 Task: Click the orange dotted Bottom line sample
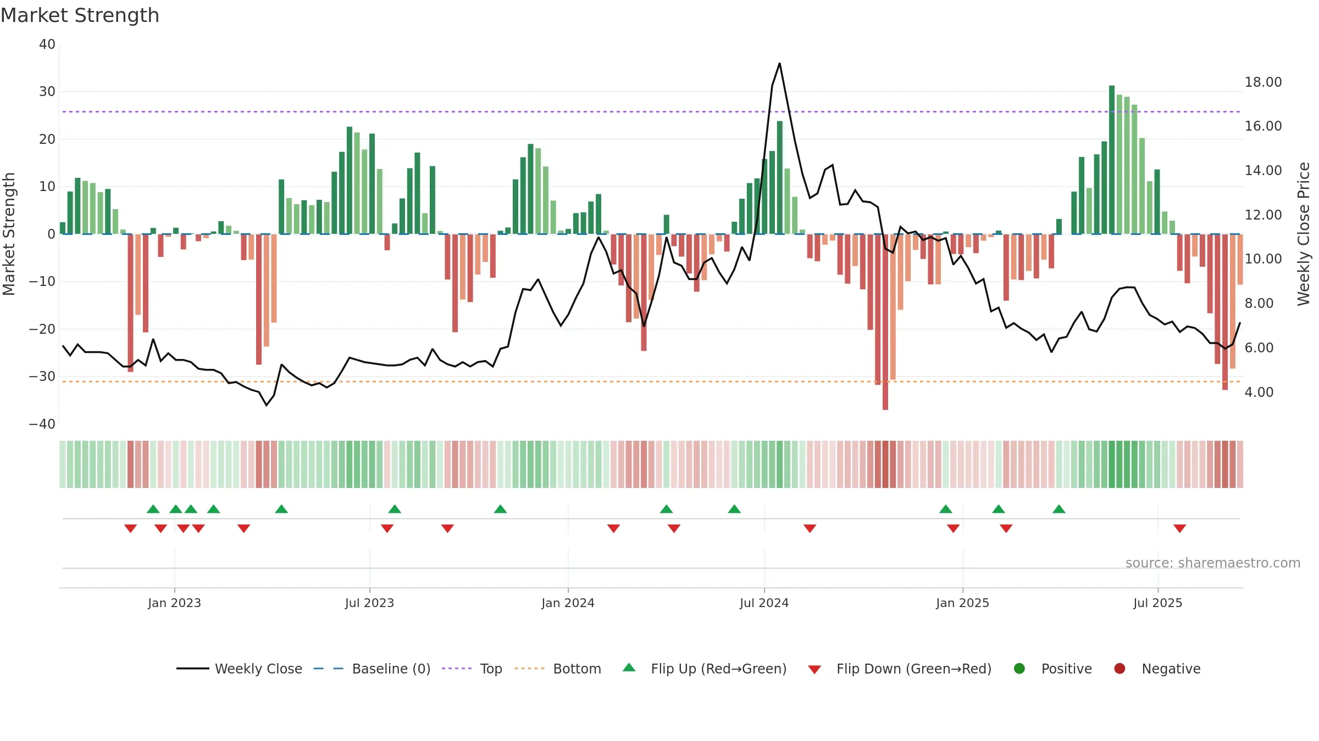[529, 669]
